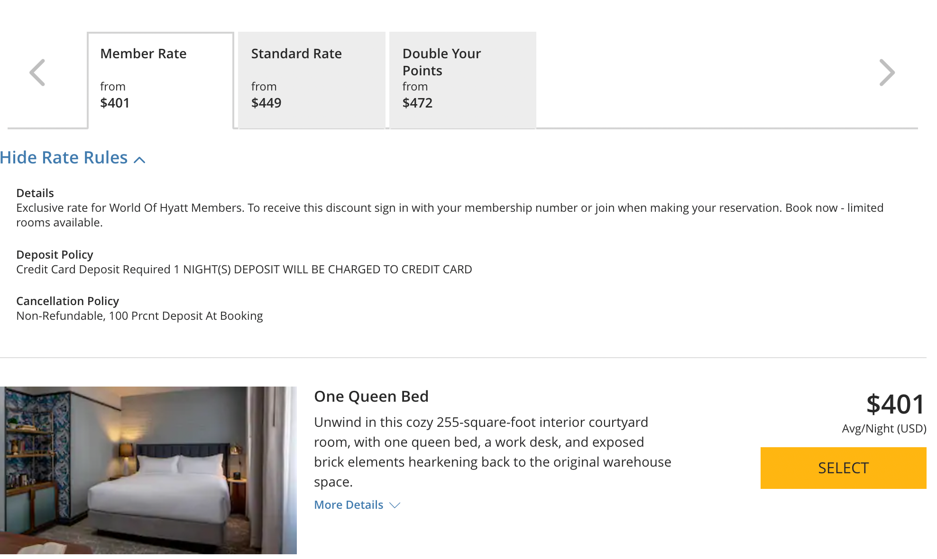This screenshot has width=937, height=559.
Task: Click the next rates right arrow
Action: [887, 72]
